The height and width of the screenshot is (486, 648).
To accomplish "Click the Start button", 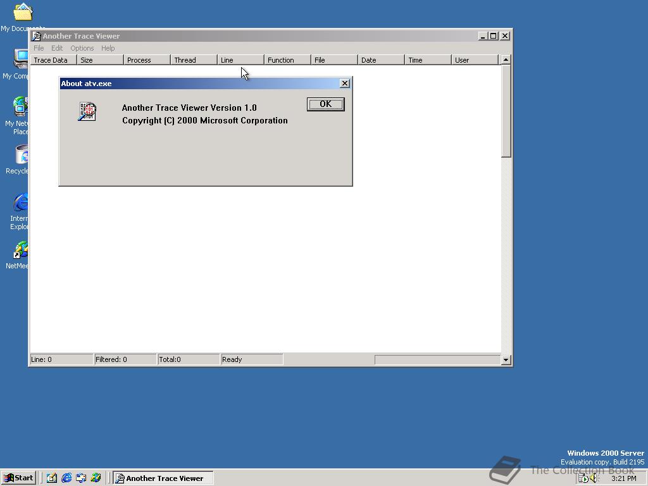I will [18, 478].
